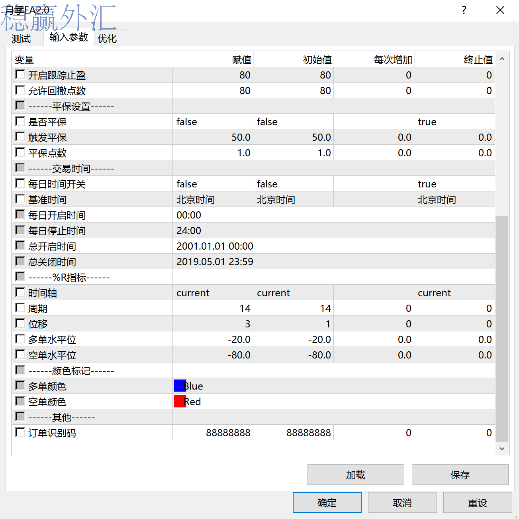This screenshot has width=519, height=520.
Task: Click the 位移 赋值 value 3
Action: coord(213,323)
